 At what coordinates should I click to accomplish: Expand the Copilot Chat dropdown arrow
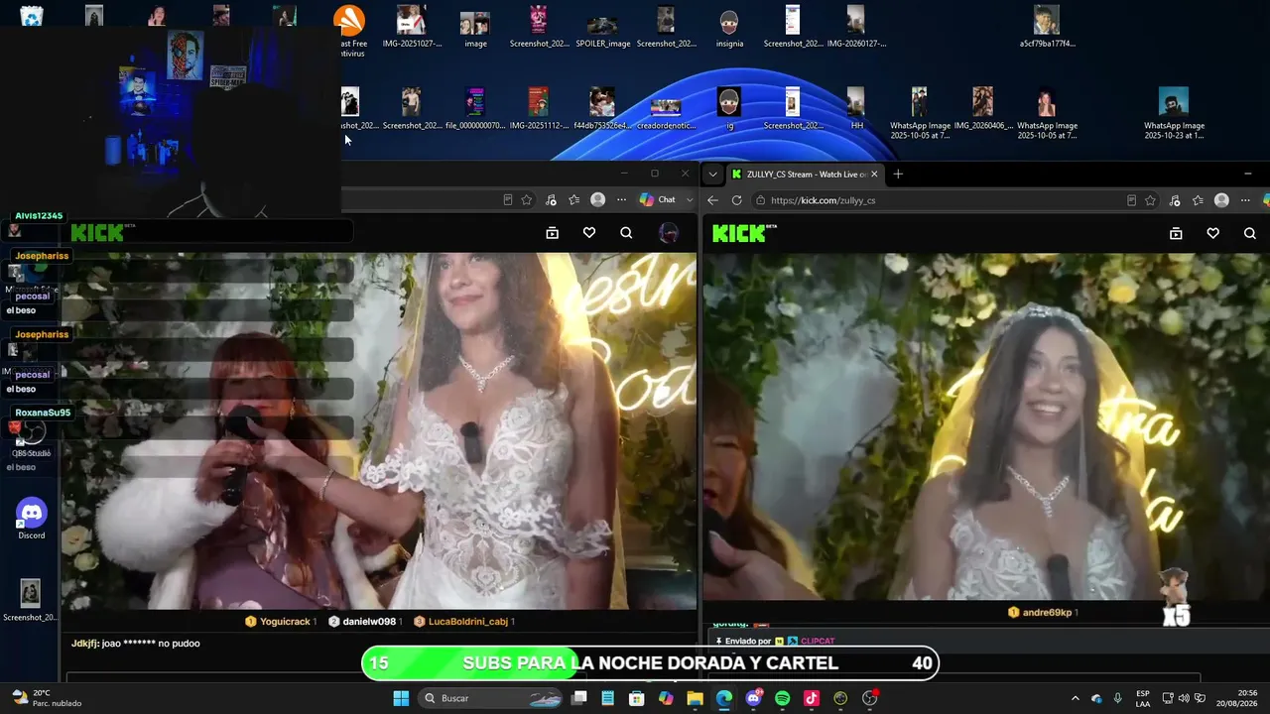point(690,200)
